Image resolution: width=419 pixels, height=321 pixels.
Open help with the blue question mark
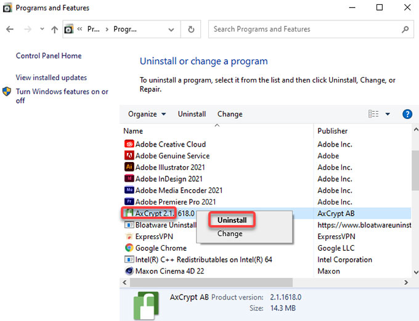coord(407,114)
